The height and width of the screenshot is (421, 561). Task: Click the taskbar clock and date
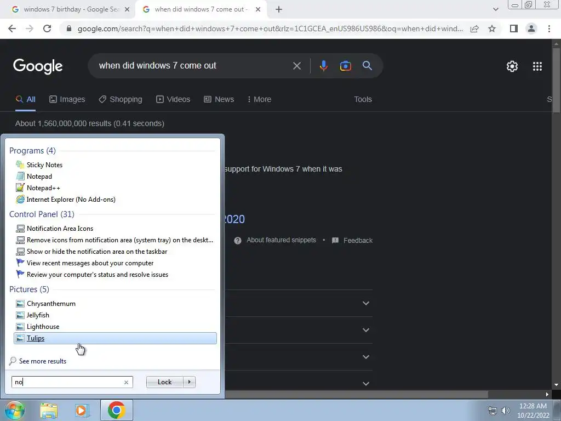(x=533, y=411)
